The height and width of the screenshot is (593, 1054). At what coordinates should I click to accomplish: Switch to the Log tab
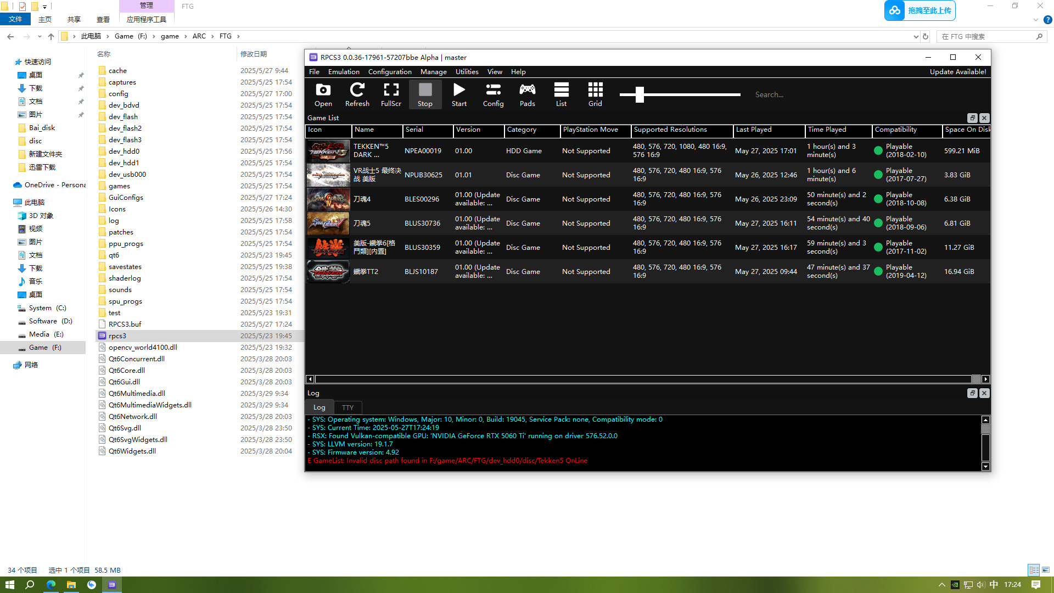tap(319, 407)
